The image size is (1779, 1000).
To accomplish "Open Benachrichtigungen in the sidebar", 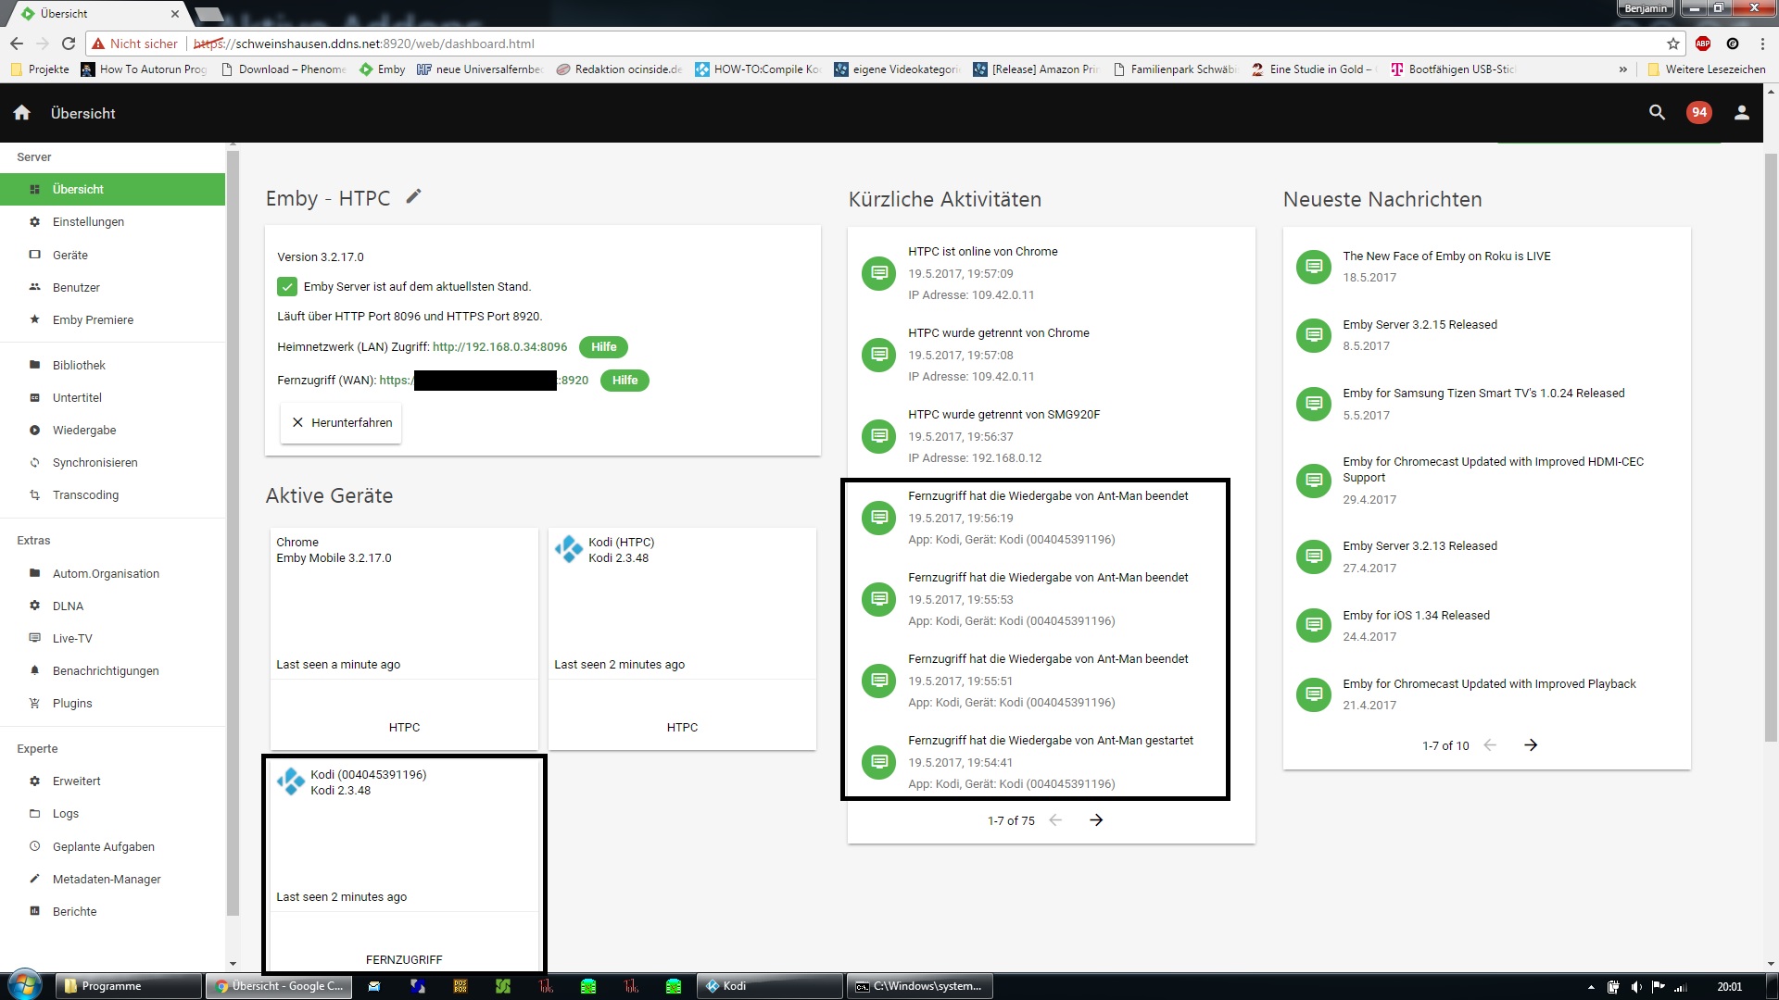I will 112,670.
